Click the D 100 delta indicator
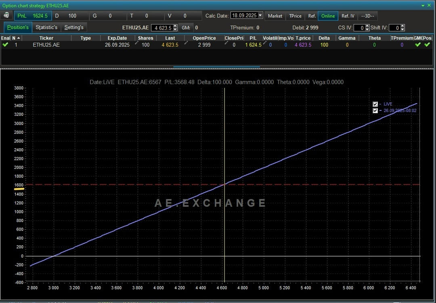Viewport: 436px width, 303px height. tap(70, 16)
